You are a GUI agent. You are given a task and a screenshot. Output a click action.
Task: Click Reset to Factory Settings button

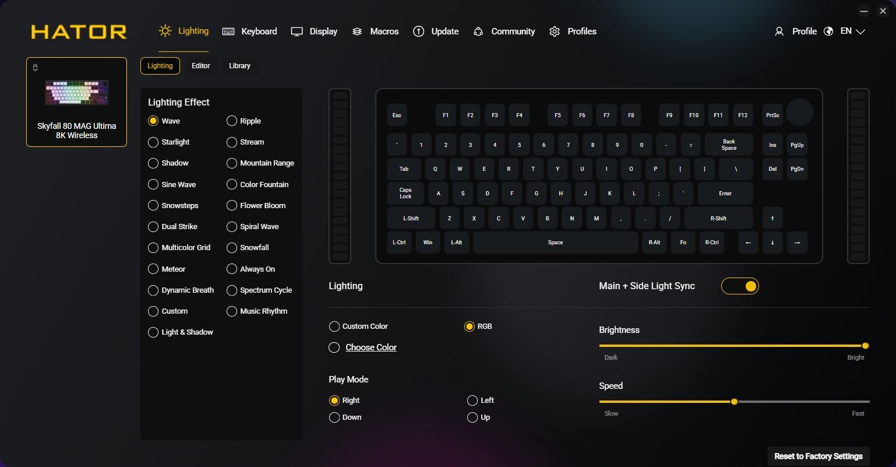click(819, 457)
